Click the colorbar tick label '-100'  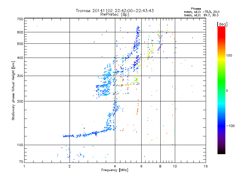click(231, 126)
